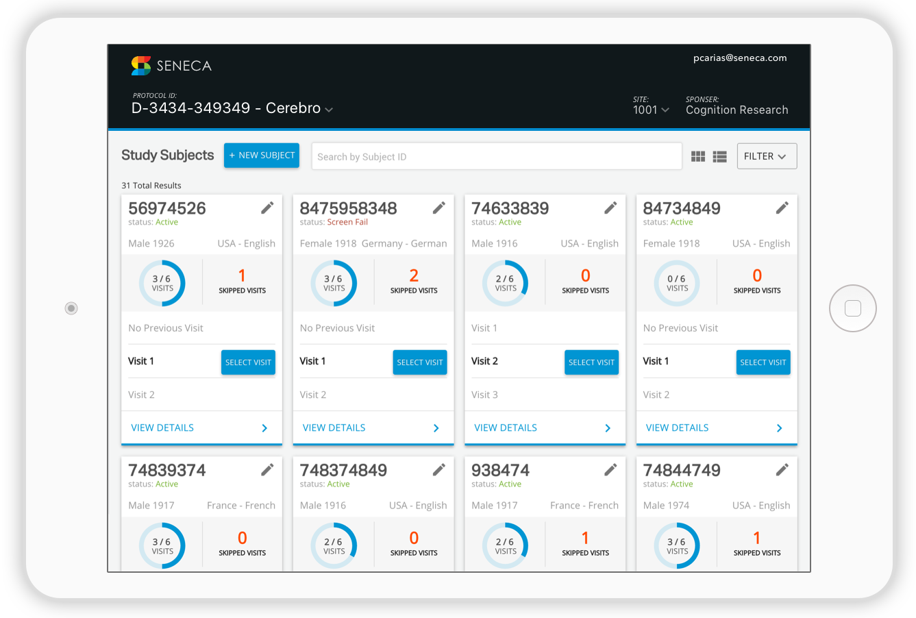
Task: Click the 3/6 visits progress ring of 56974526
Action: pyautogui.click(x=162, y=283)
